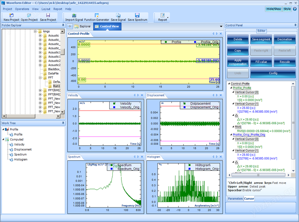This screenshot has width=299, height=222.
Task: Click the add plus icon beside Explorer tab
Action: [x=70, y=26]
